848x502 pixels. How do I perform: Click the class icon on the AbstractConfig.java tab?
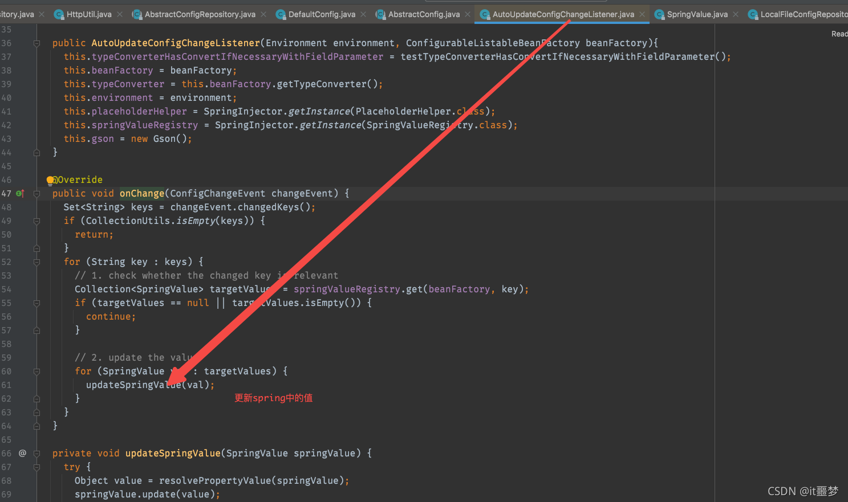(380, 14)
